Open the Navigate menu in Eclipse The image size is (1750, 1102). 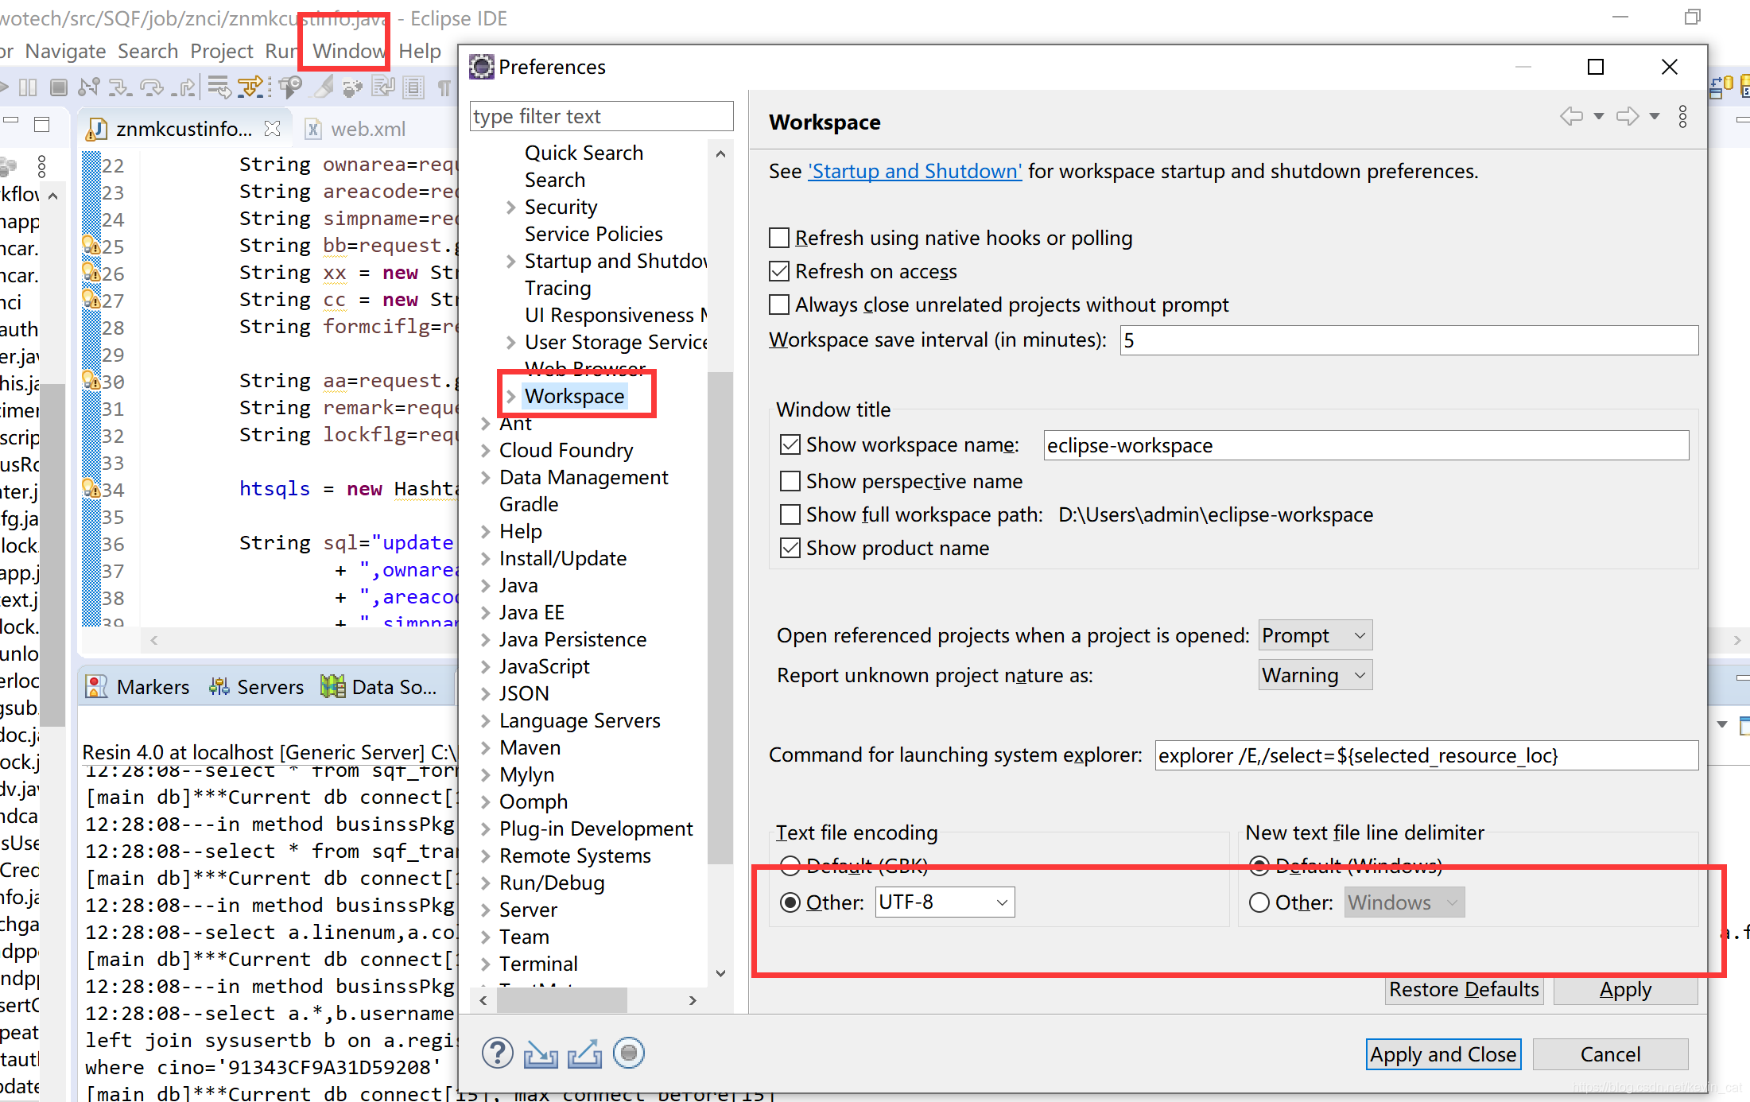tap(65, 51)
